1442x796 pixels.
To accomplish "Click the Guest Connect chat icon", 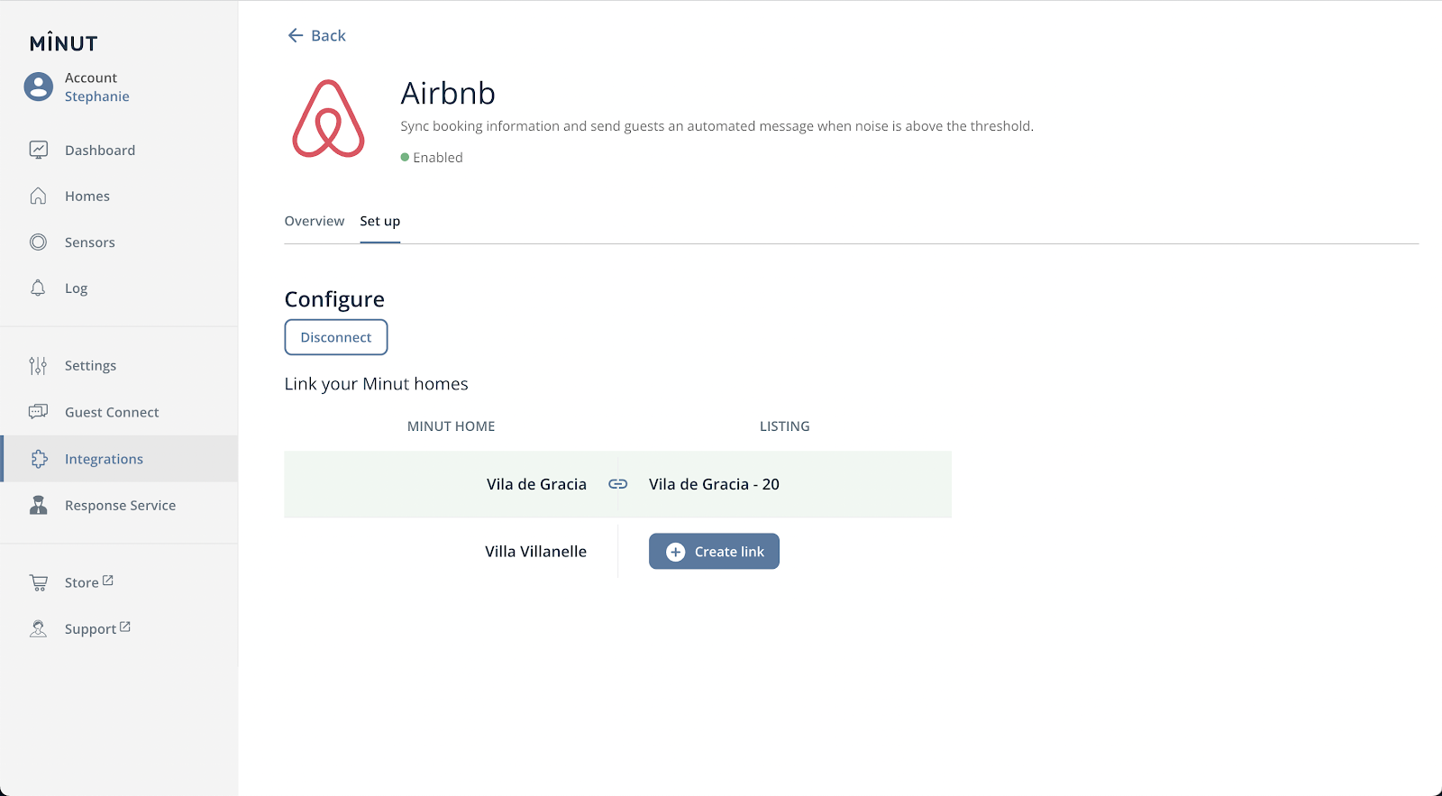I will point(38,411).
